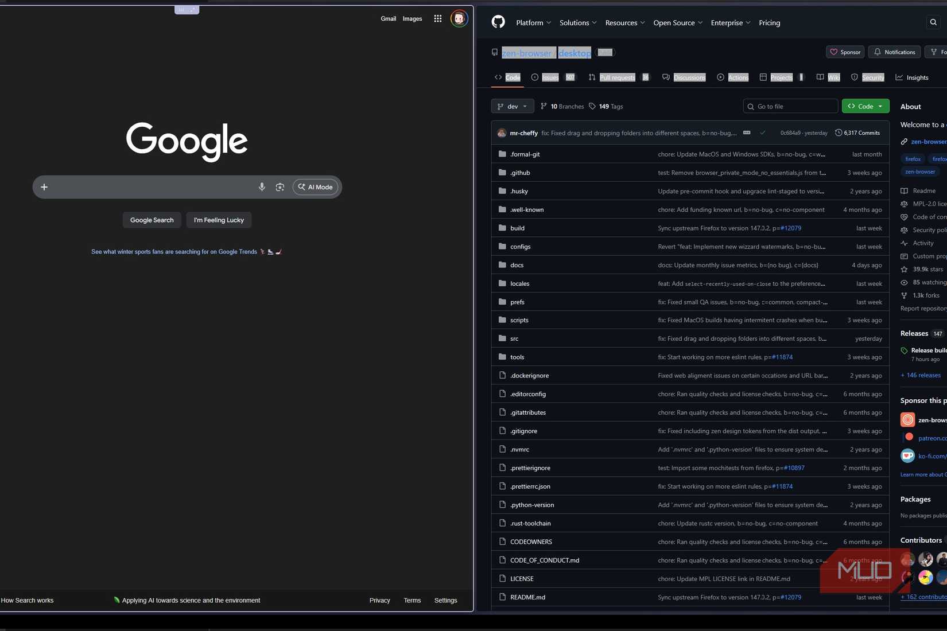Click the GitHub search magnifier icon
Screen dimensions: 947x631
pos(933,22)
